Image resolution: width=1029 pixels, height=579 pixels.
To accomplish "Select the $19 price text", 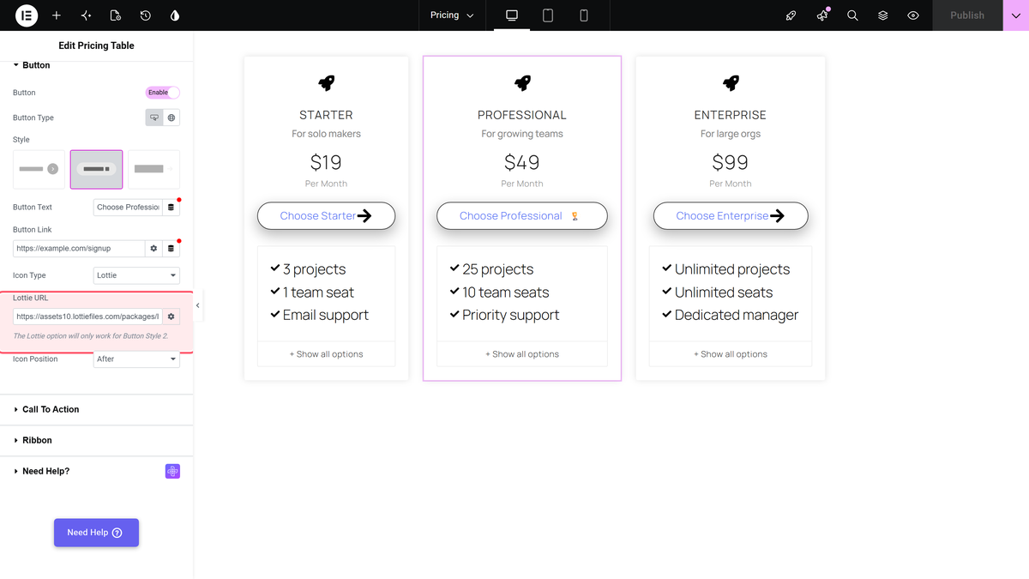I will click(326, 162).
